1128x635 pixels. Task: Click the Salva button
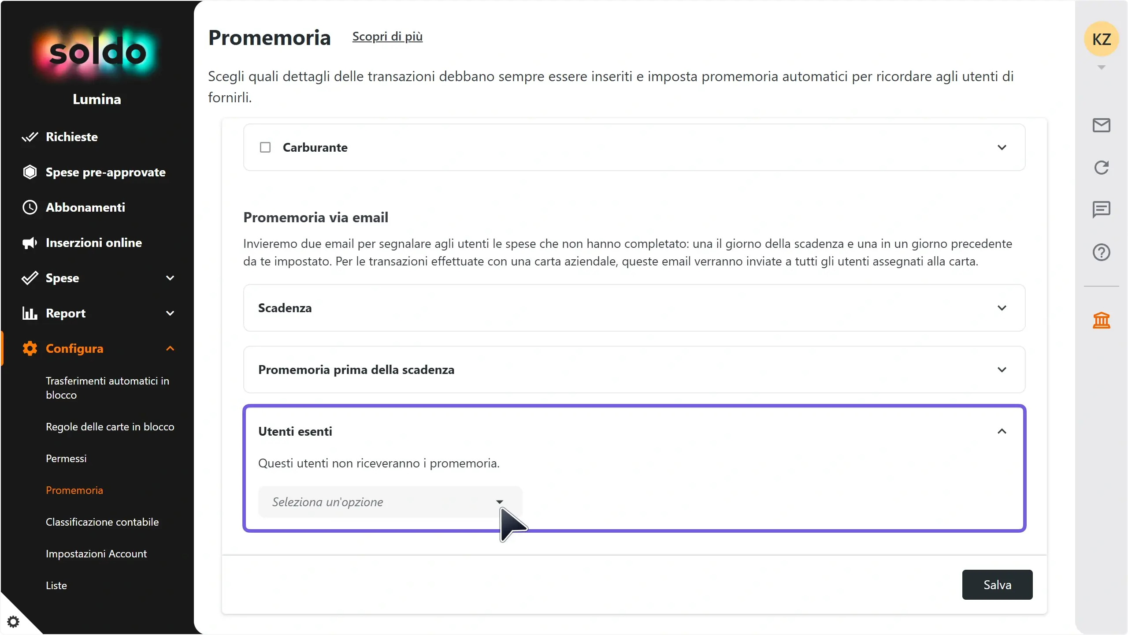[x=997, y=585]
